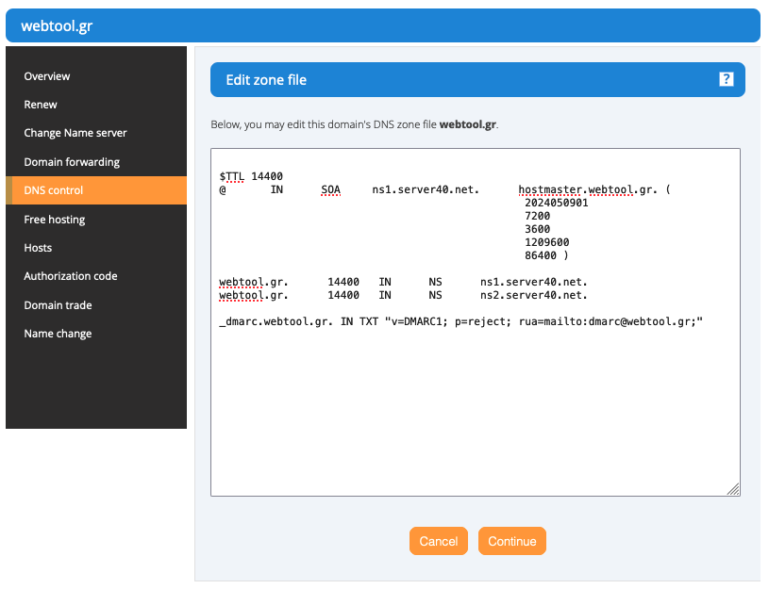Click serial number 2024050901

point(556,203)
